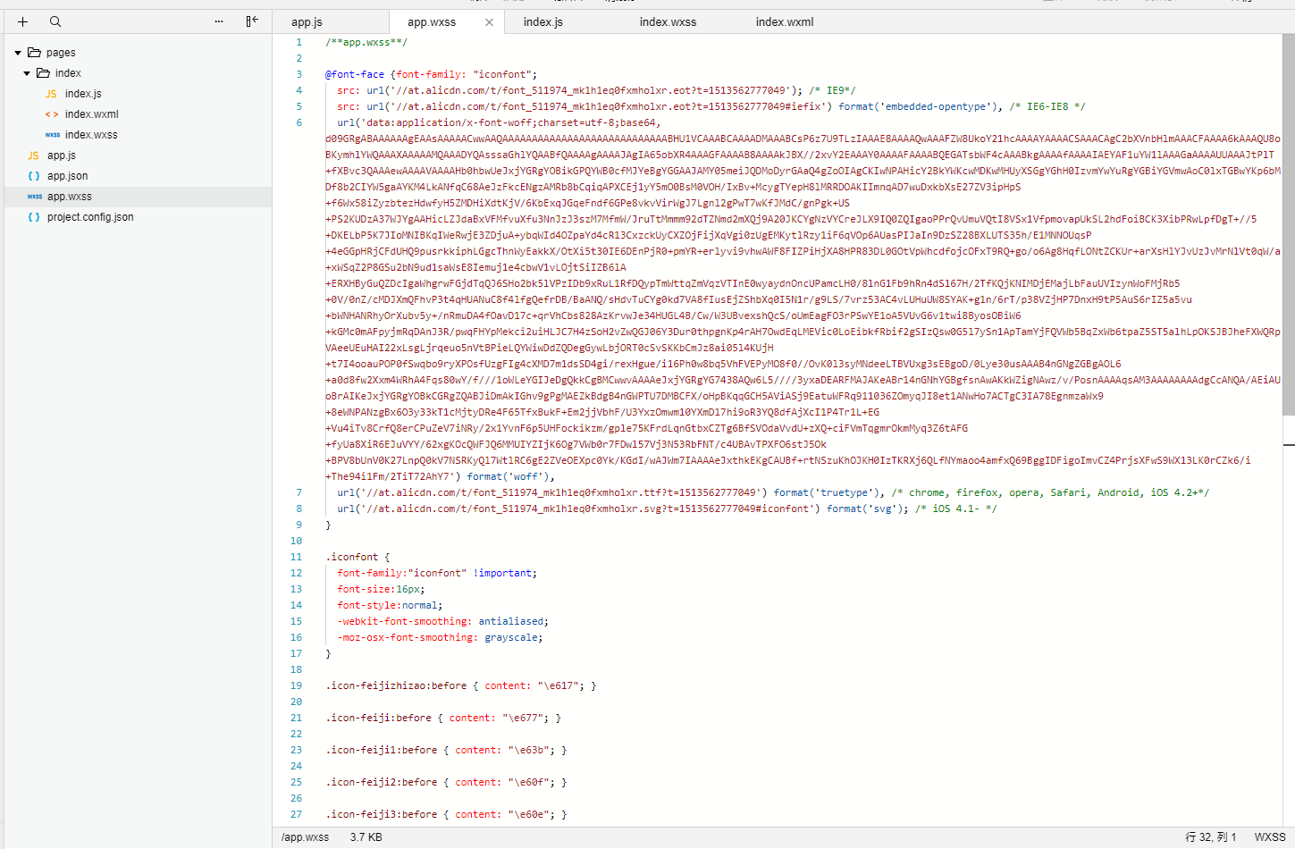Click the /**app.wxss**/ comment line
This screenshot has height=849, width=1295.
coord(366,42)
